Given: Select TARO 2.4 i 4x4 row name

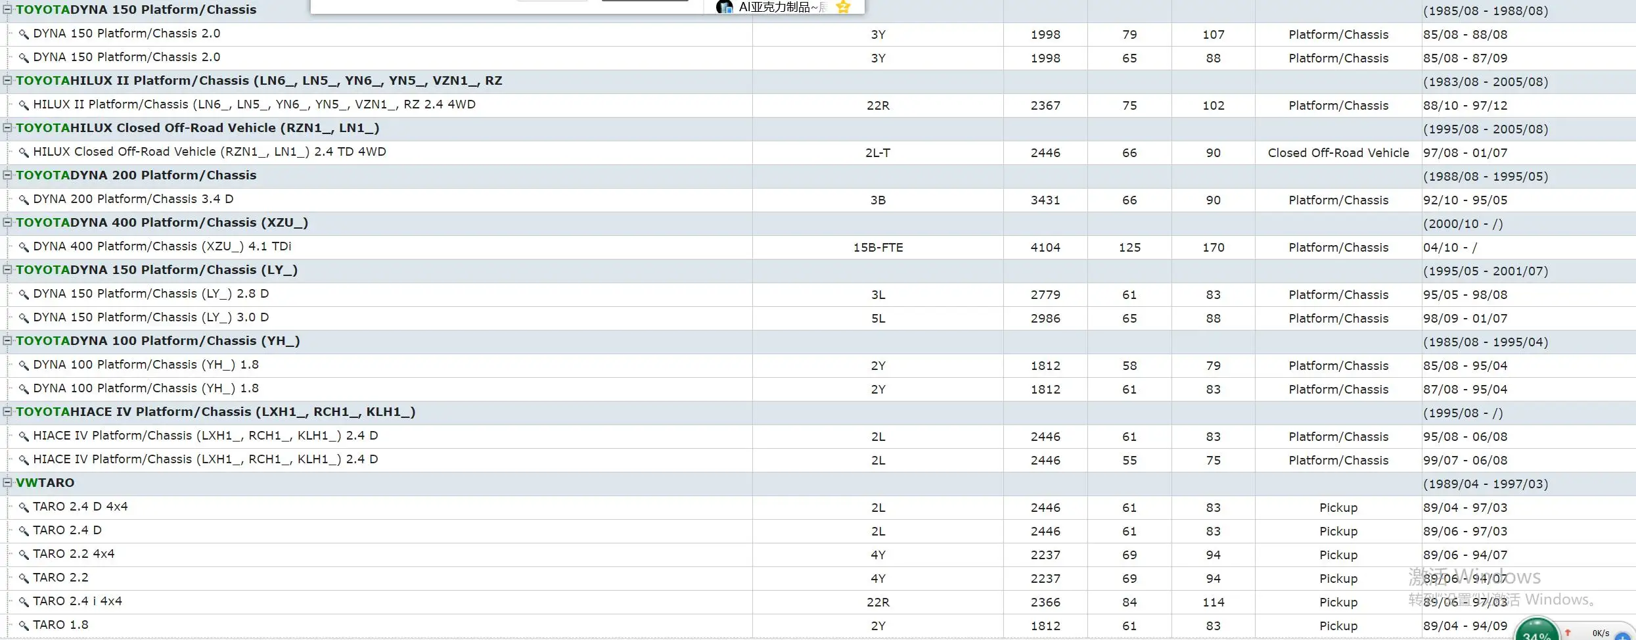Looking at the screenshot, I should point(78,601).
